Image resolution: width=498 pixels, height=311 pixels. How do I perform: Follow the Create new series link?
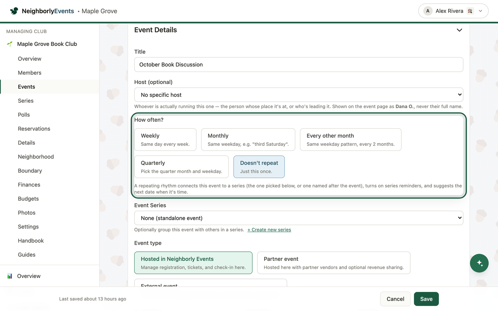pos(269,230)
